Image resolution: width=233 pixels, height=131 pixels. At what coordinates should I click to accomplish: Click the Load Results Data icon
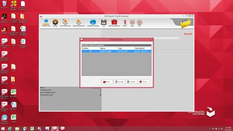pyautogui.click(x=65, y=23)
